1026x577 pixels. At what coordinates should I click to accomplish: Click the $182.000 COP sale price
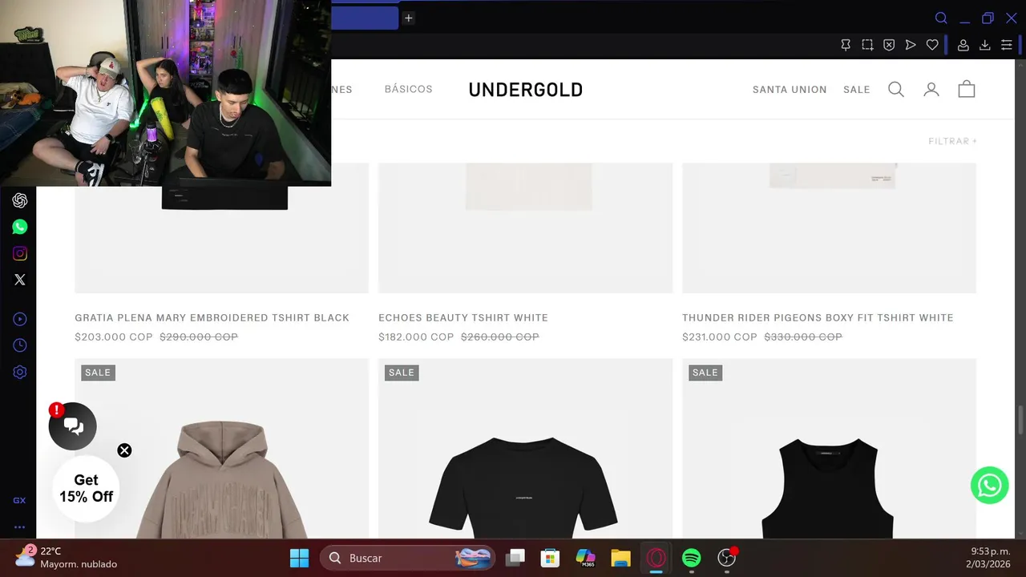(x=416, y=337)
